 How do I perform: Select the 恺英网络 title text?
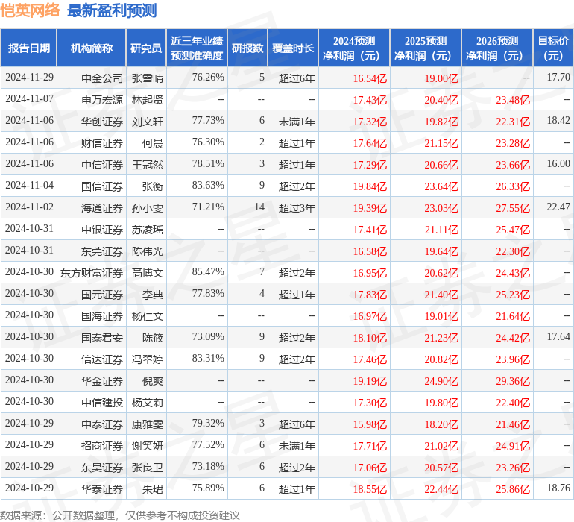(30, 10)
